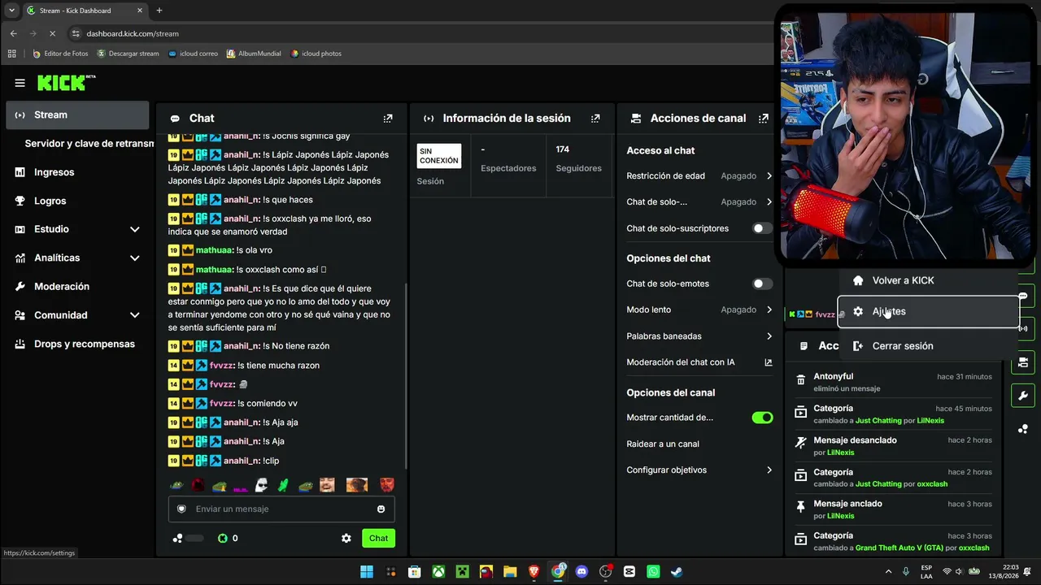
Task: Open Ingresos in the sidebar
Action: (x=78, y=172)
